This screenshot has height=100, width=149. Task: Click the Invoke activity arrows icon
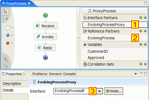click(38, 37)
